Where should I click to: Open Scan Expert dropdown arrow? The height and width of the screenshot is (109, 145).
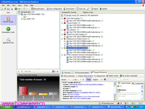point(75,9)
